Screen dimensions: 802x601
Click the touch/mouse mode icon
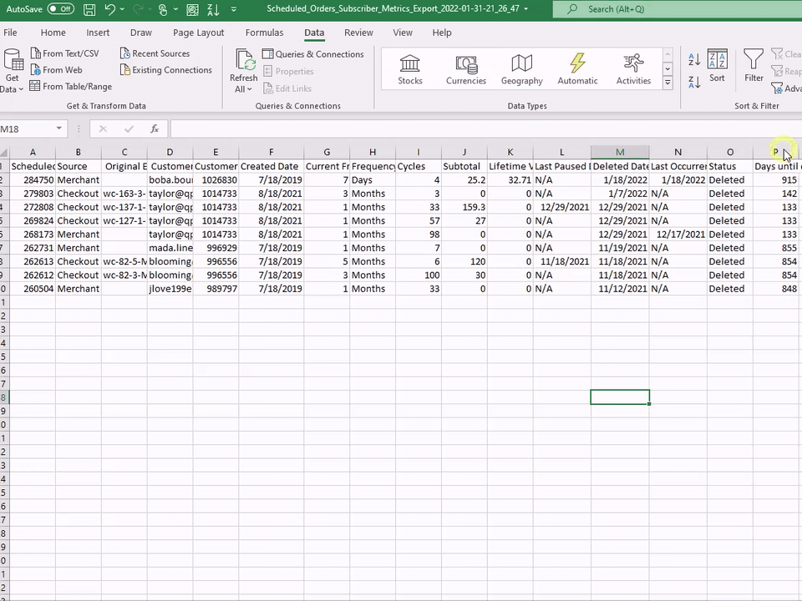pos(163,8)
